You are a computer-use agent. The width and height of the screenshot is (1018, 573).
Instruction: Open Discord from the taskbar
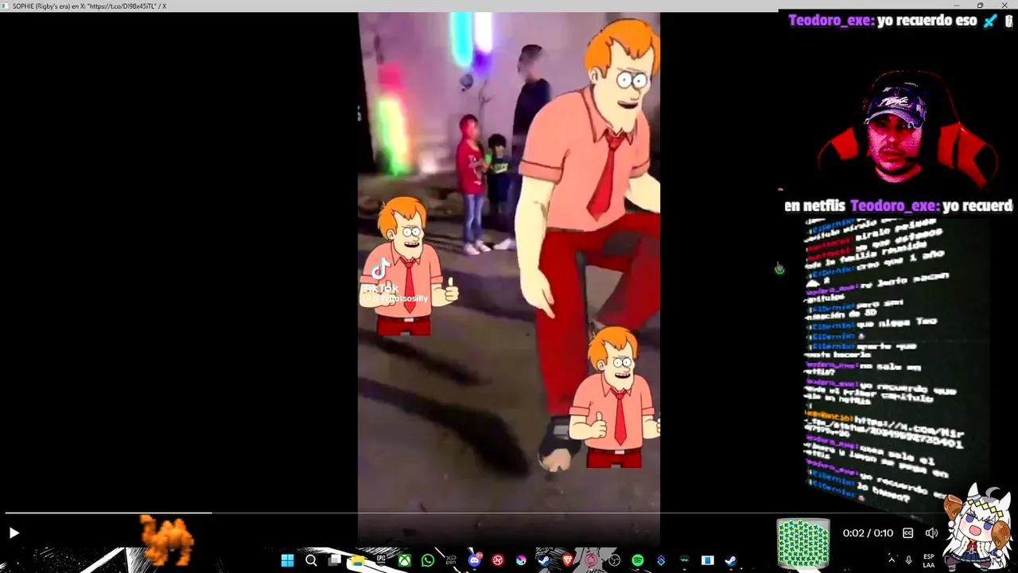click(475, 560)
